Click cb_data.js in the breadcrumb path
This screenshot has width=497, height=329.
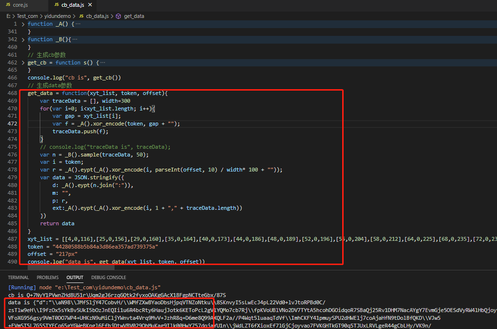pos(97,16)
